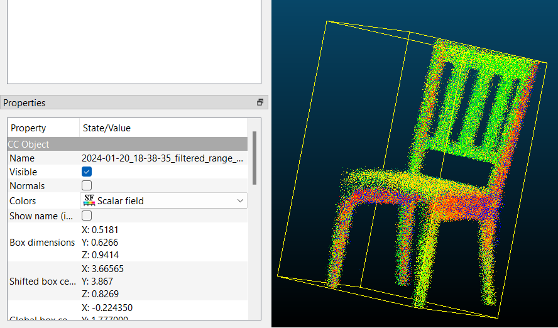Click the Box dimensions Z value 0.9414
The image size is (558, 328).
pos(100,255)
